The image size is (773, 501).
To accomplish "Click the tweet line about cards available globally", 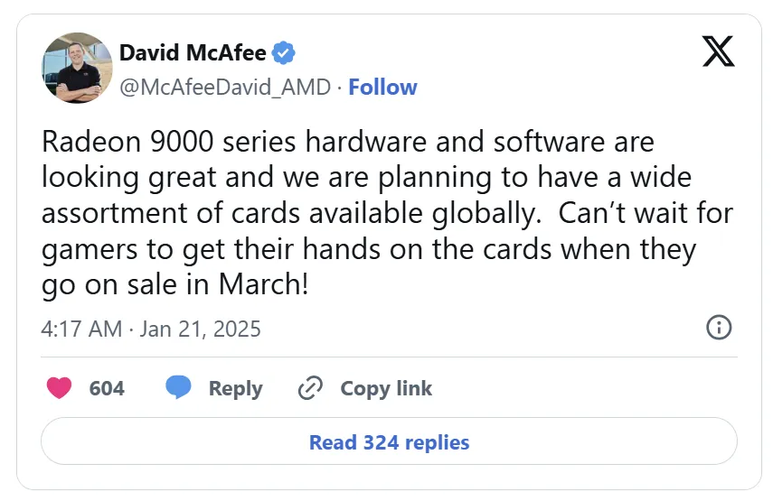I will click(387, 213).
